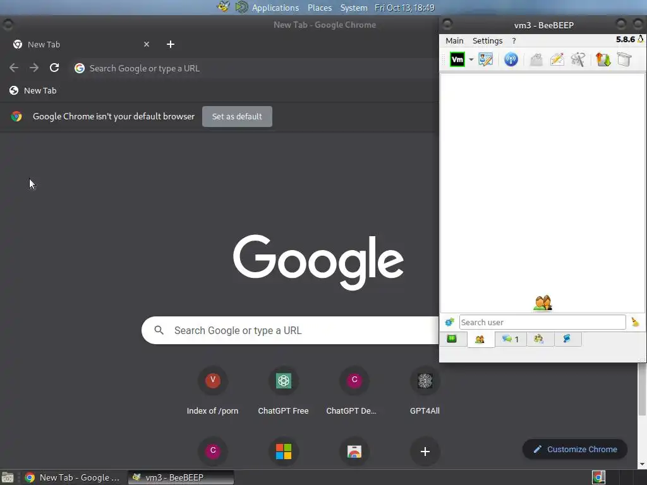Click the Add shortcut plus tile
Image resolution: width=647 pixels, height=485 pixels.
coord(425,451)
